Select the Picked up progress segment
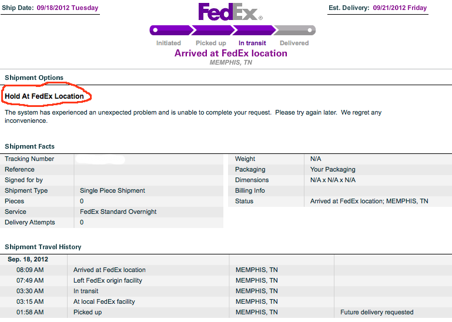Viewport: 452px width, 322px height. coord(213,31)
